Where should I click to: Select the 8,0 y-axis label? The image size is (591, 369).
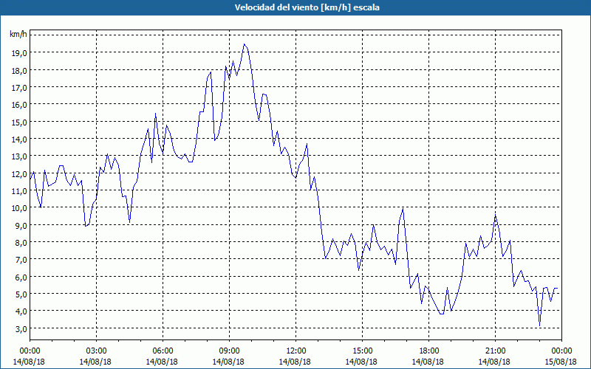21,243
